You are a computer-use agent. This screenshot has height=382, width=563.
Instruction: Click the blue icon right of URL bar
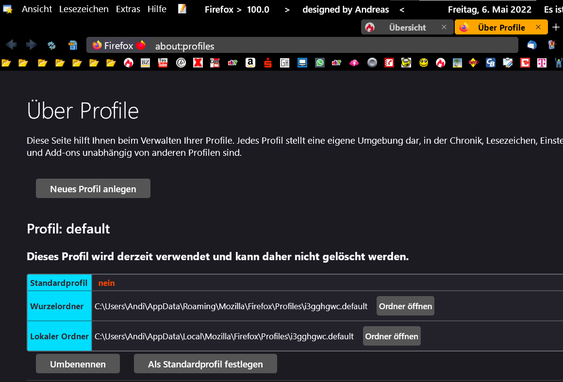[532, 45]
